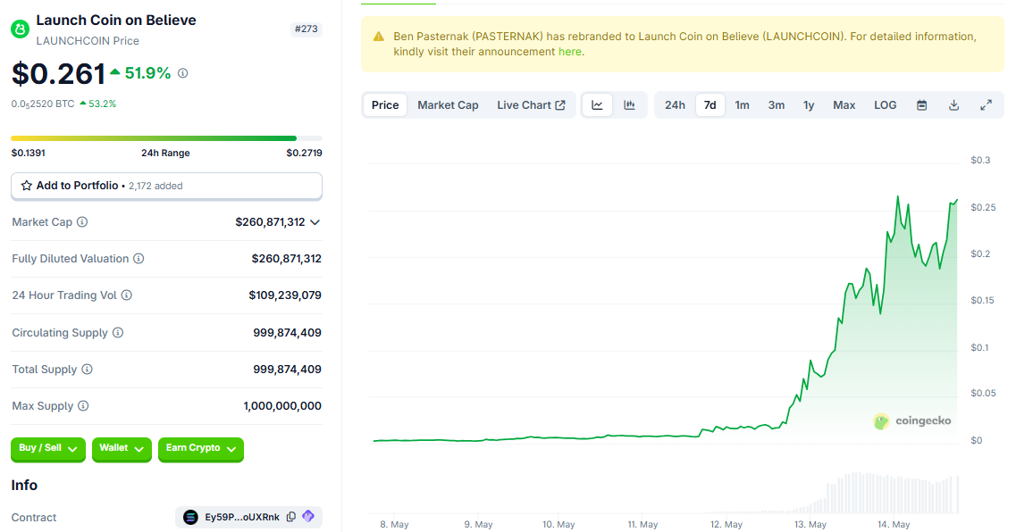Click the Fully Diluted Valuation $260,871,312 value
This screenshot has width=1016, height=532.
(287, 258)
